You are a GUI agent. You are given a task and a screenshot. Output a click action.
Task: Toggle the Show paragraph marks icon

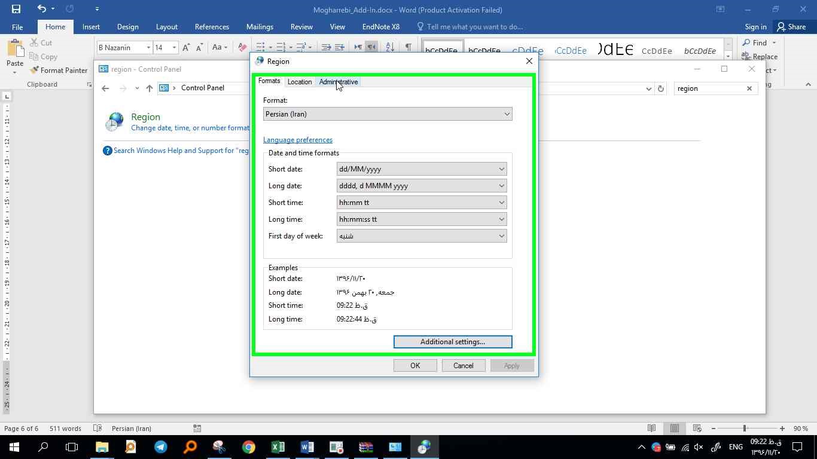(408, 47)
